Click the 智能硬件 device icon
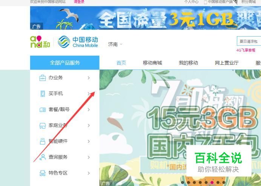This screenshot has height=186, width=261. point(43,141)
